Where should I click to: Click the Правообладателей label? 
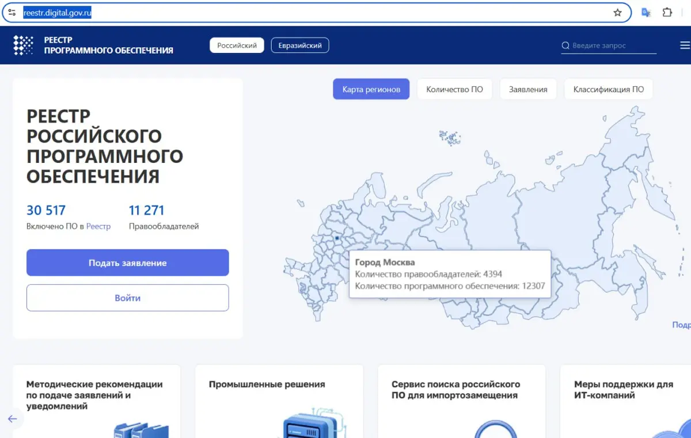(164, 226)
